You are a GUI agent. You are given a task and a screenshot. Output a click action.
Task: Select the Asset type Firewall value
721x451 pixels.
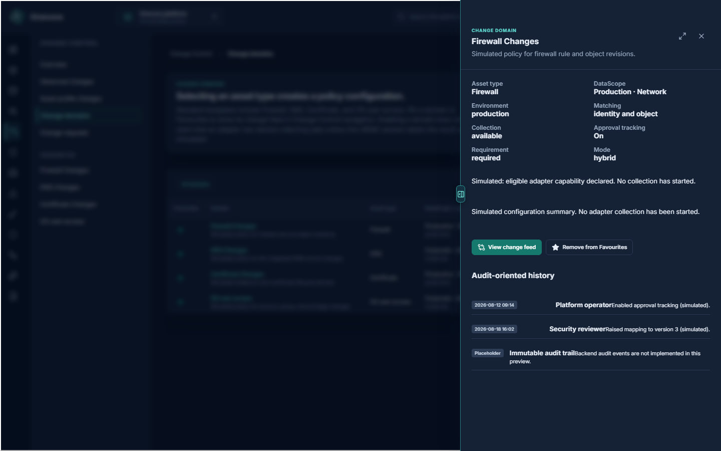coord(485,92)
